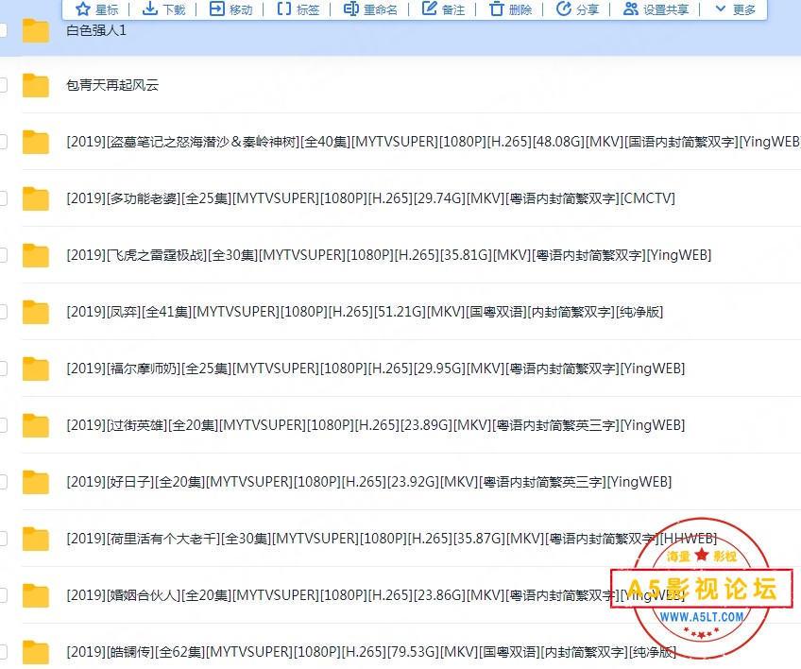
Task: Expand the 更多 (more) dropdown
Action: pos(735,9)
